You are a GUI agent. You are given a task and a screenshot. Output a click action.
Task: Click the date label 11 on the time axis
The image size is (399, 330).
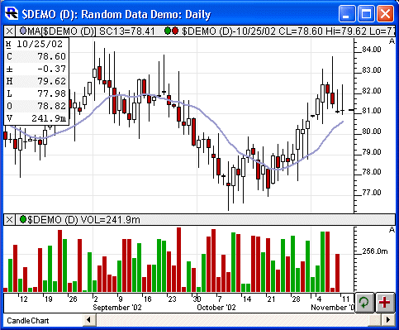345,299
